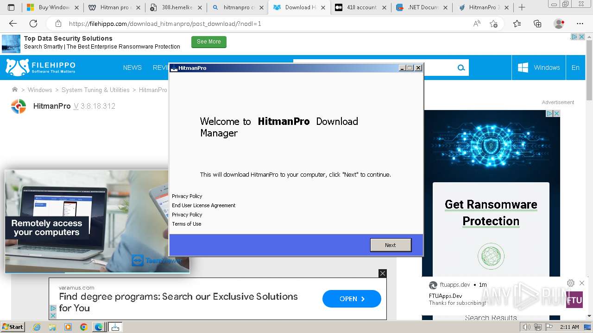Switch to the 410 account tab
Viewport: 593px width, 333px height.
tap(361, 7)
